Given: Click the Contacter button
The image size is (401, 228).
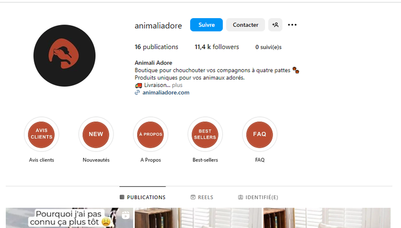Looking at the screenshot, I should [x=246, y=25].
